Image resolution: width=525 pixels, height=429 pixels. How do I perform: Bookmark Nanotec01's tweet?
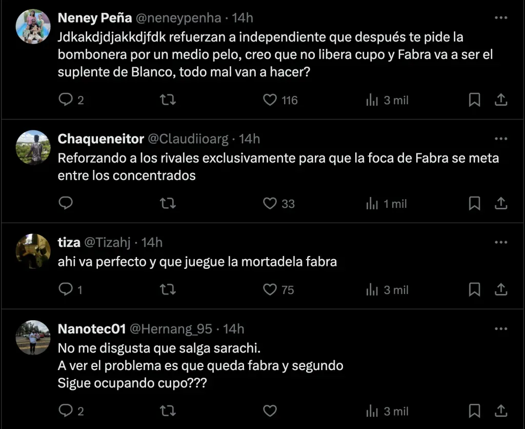click(475, 411)
